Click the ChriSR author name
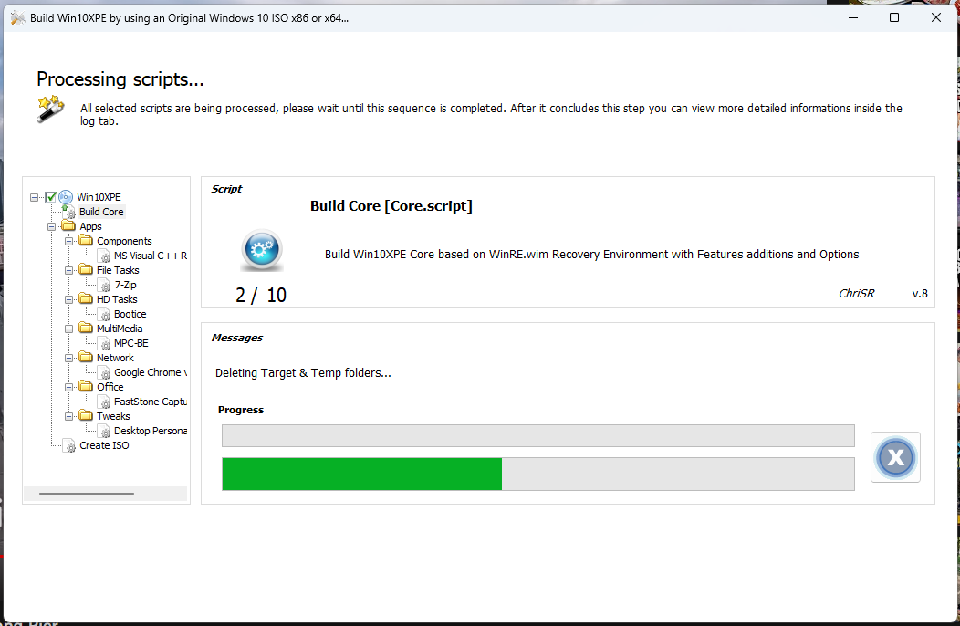 click(x=856, y=294)
